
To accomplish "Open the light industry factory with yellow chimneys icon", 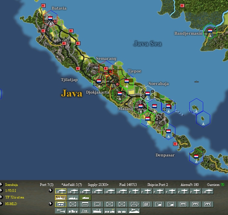I will [x=110, y=211].
